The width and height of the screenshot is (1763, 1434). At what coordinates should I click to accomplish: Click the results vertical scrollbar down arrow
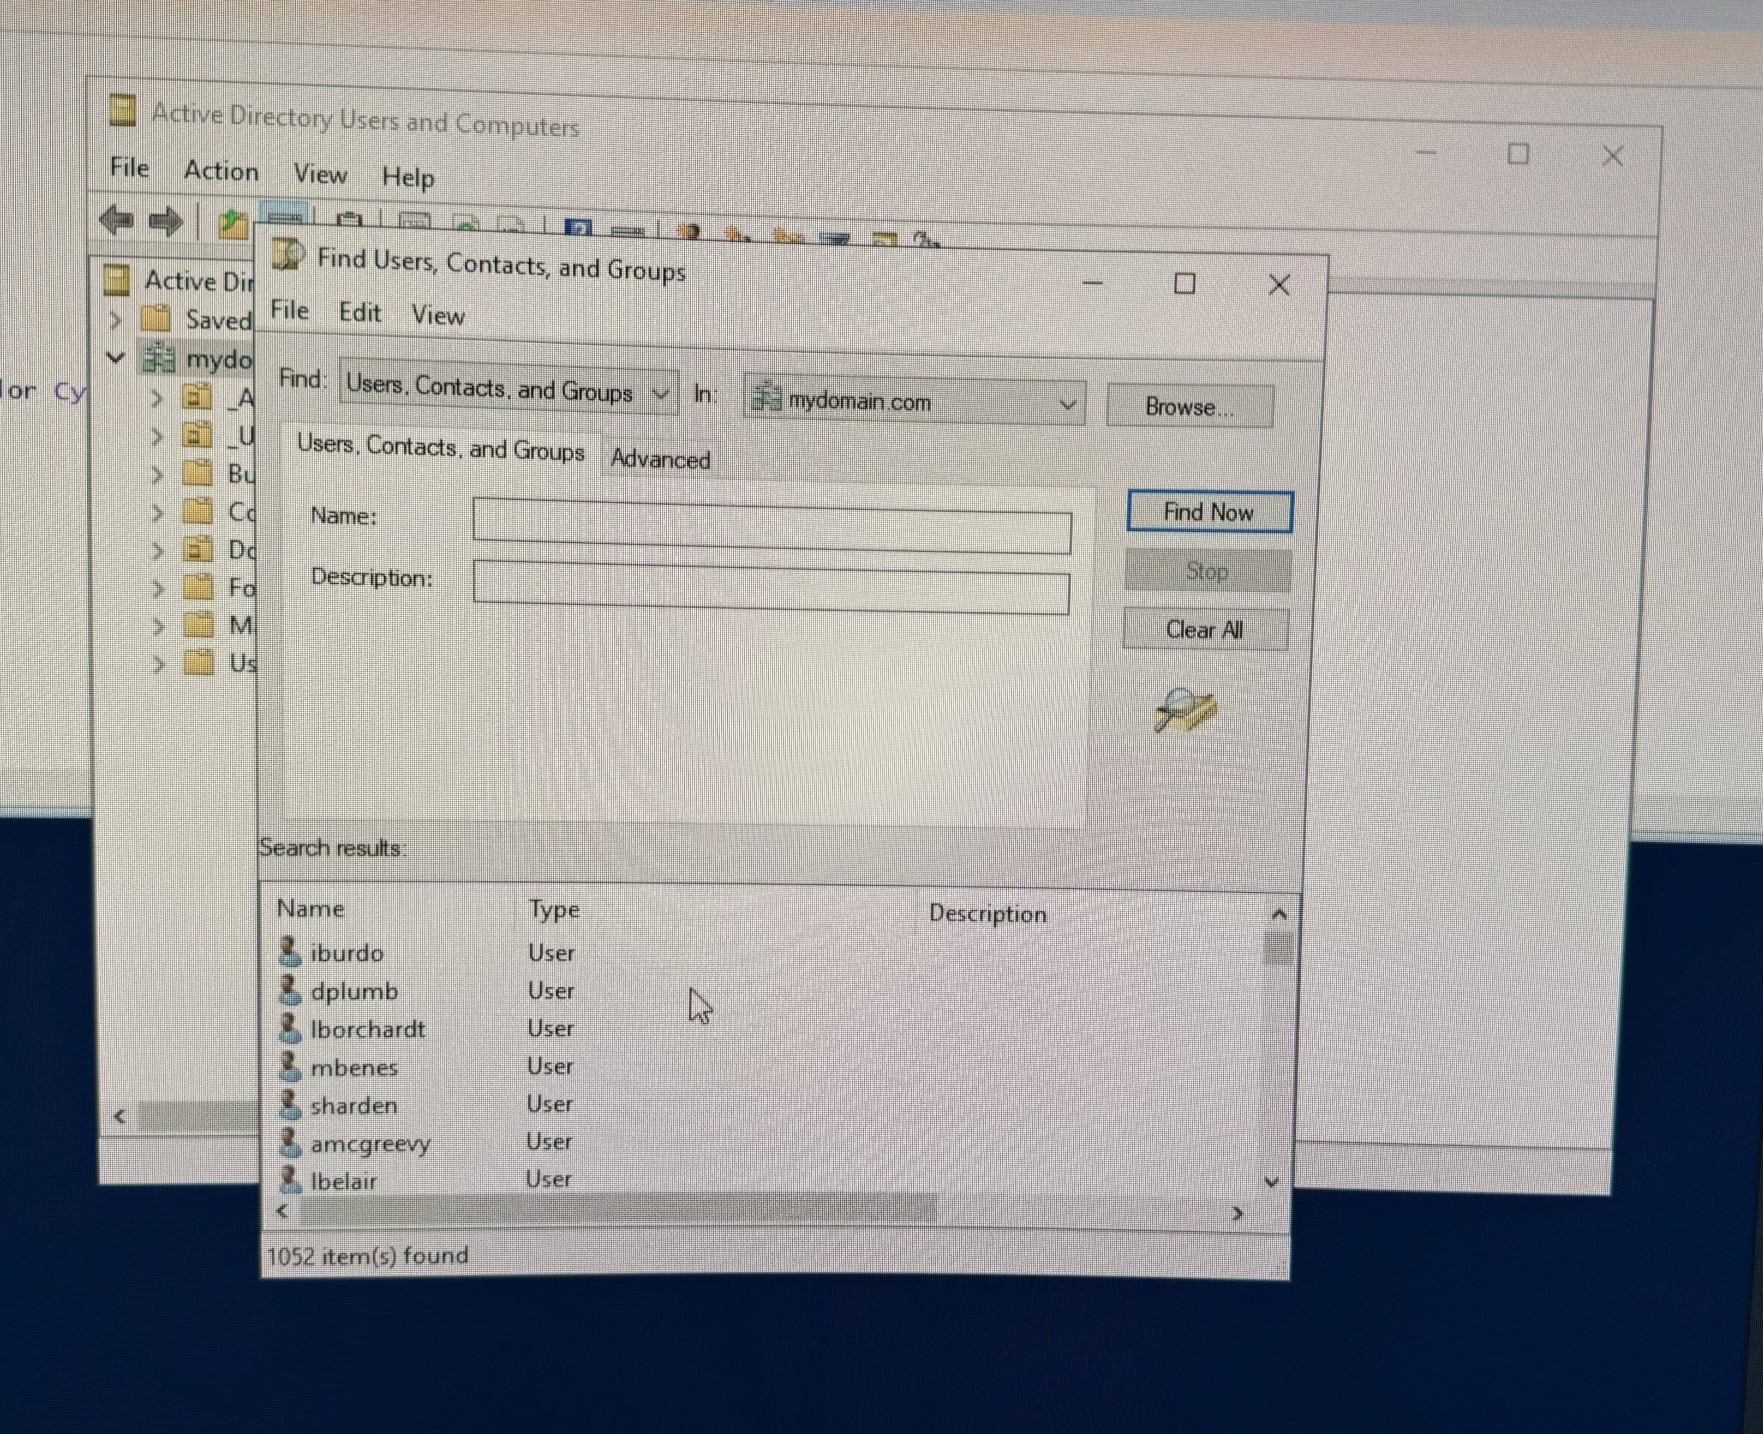(x=1271, y=1182)
